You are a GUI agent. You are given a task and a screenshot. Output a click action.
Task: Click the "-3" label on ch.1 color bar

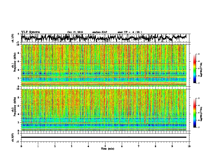pyautogui.click(x=198, y=54)
